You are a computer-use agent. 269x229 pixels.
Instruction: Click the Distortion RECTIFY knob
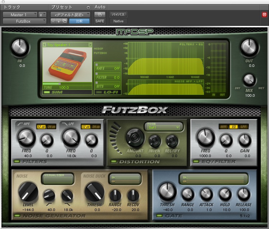172,141
